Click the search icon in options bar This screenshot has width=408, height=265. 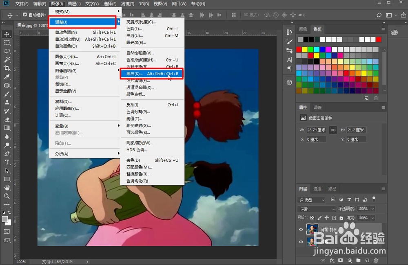[379, 15]
